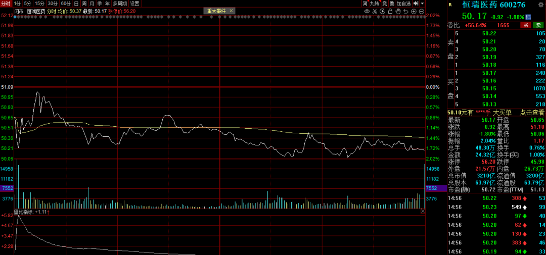Screen dimensions: 546x255
Task: Toggle the 叠 overlay button
Action: pos(392,4)
